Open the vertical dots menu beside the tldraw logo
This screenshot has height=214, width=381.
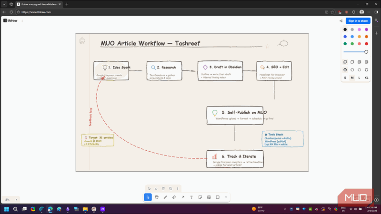tap(22, 21)
